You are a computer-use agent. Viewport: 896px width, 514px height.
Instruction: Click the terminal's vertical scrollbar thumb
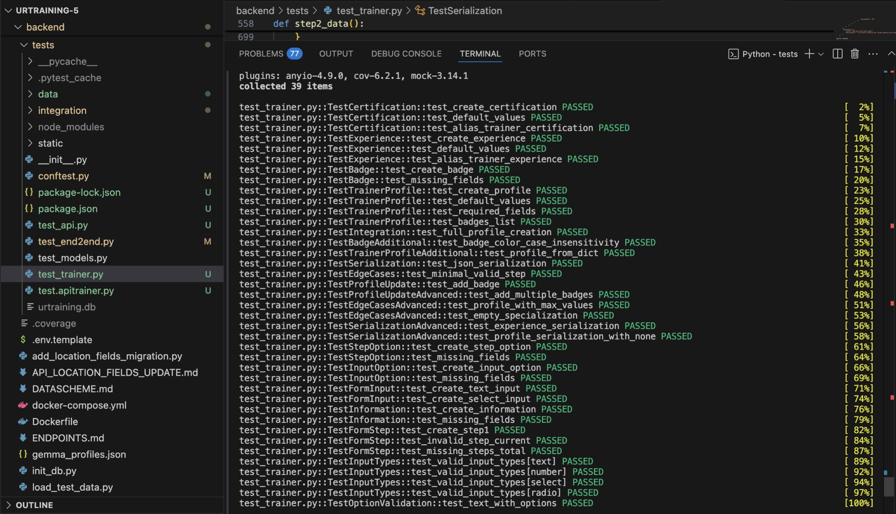coord(889,486)
